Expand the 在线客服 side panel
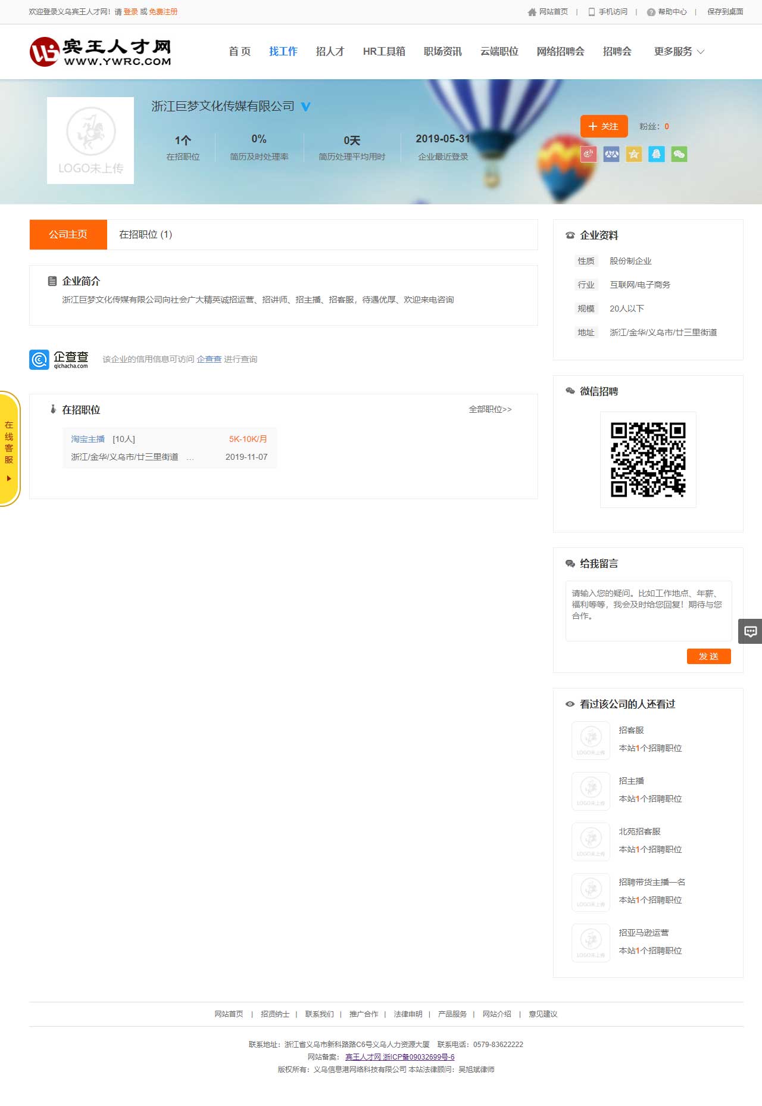 [x=9, y=448]
